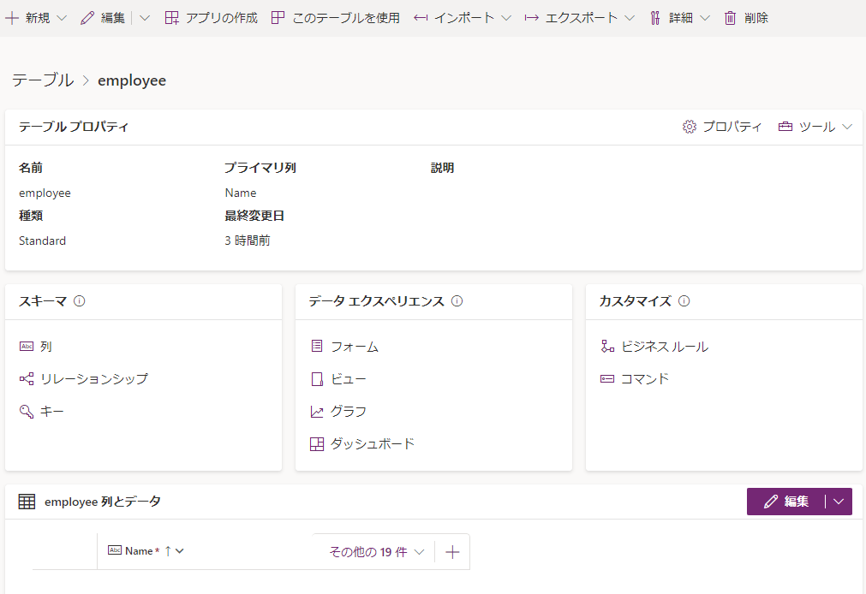Choose 削除 in command bar

[x=756, y=18]
